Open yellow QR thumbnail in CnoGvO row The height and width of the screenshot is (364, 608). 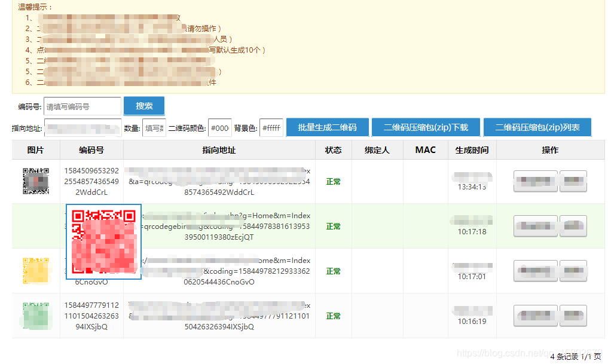point(36,271)
